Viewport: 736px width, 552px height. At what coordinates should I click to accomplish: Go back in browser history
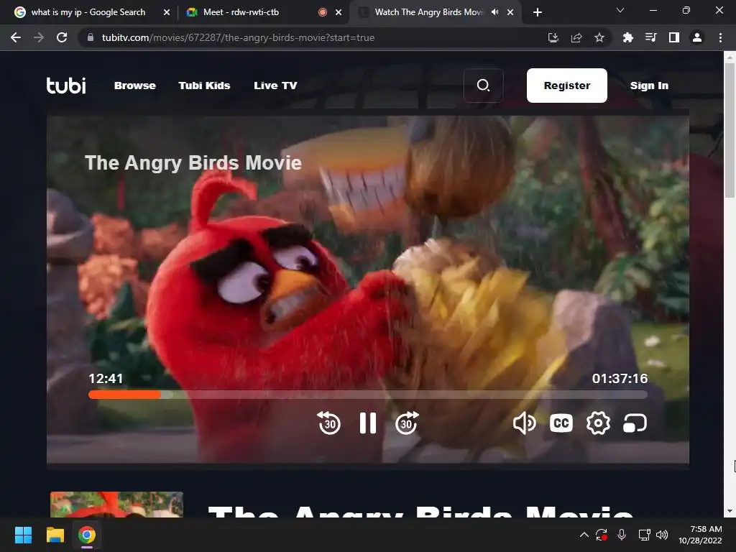(16, 37)
